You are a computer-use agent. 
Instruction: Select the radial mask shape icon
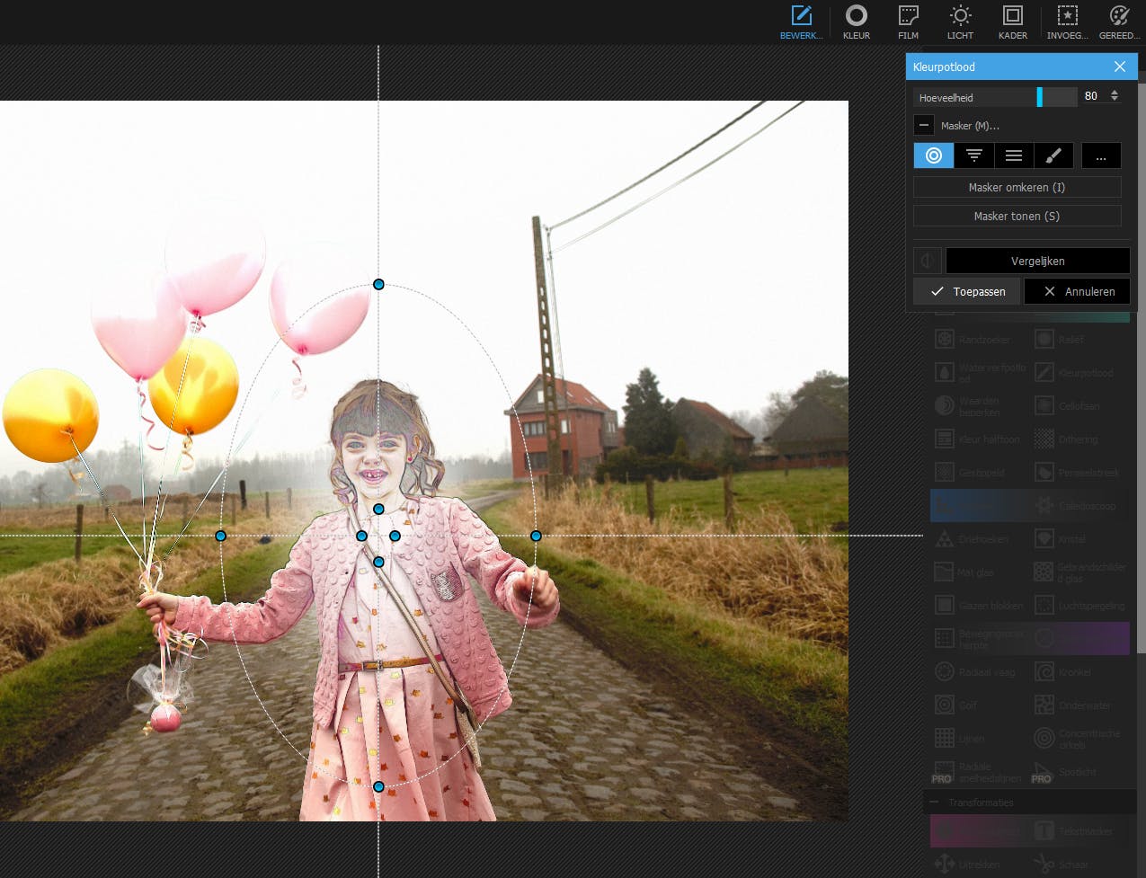click(x=934, y=155)
